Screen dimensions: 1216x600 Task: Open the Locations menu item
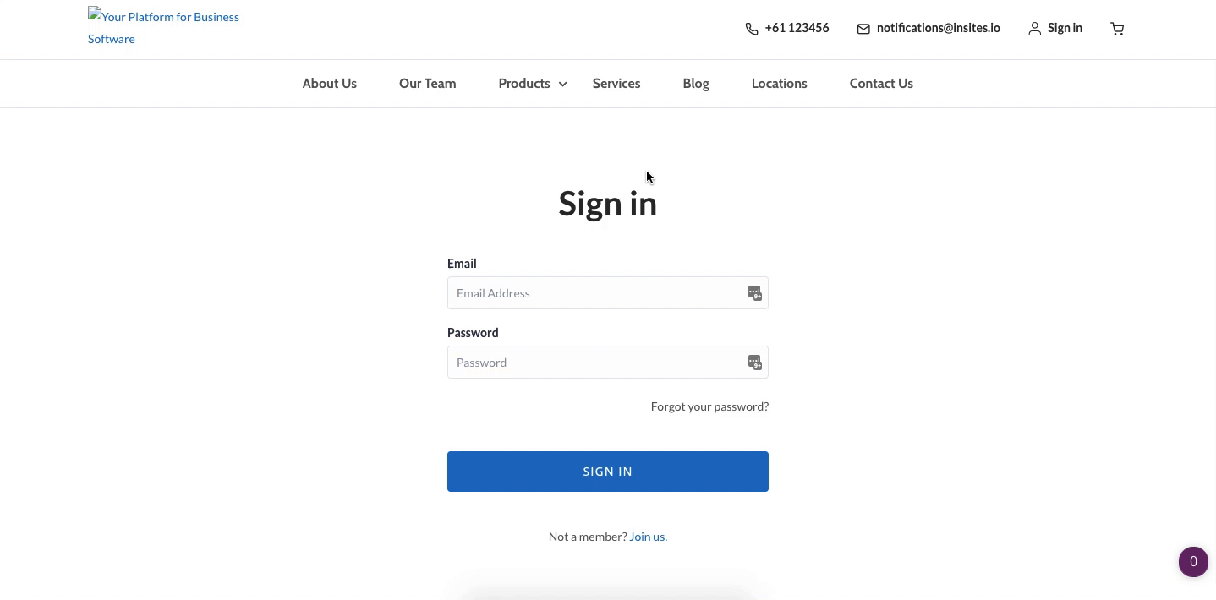click(x=779, y=84)
